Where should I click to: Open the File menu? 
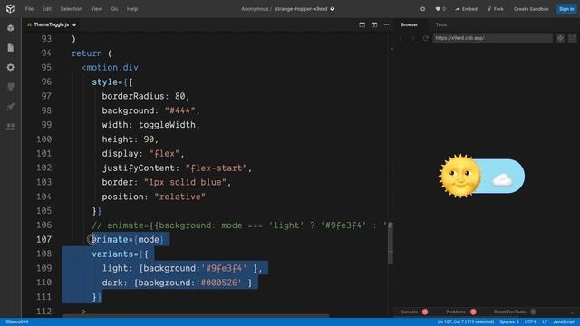(x=29, y=9)
